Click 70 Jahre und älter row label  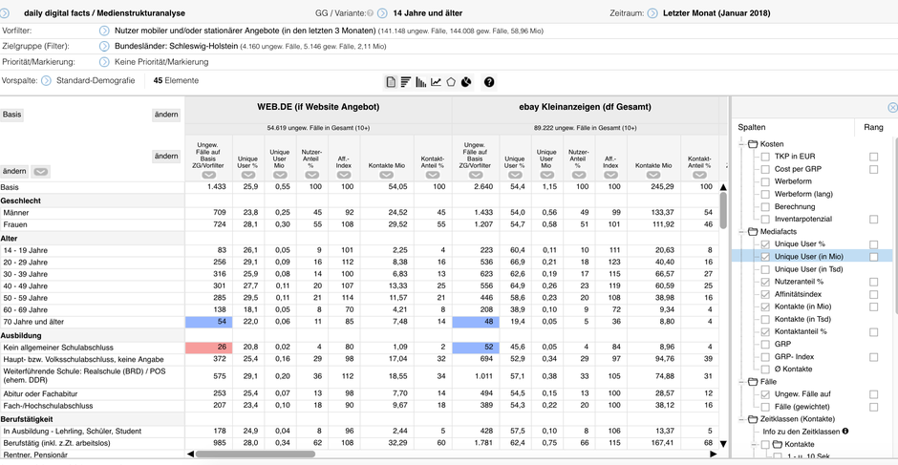pos(33,323)
